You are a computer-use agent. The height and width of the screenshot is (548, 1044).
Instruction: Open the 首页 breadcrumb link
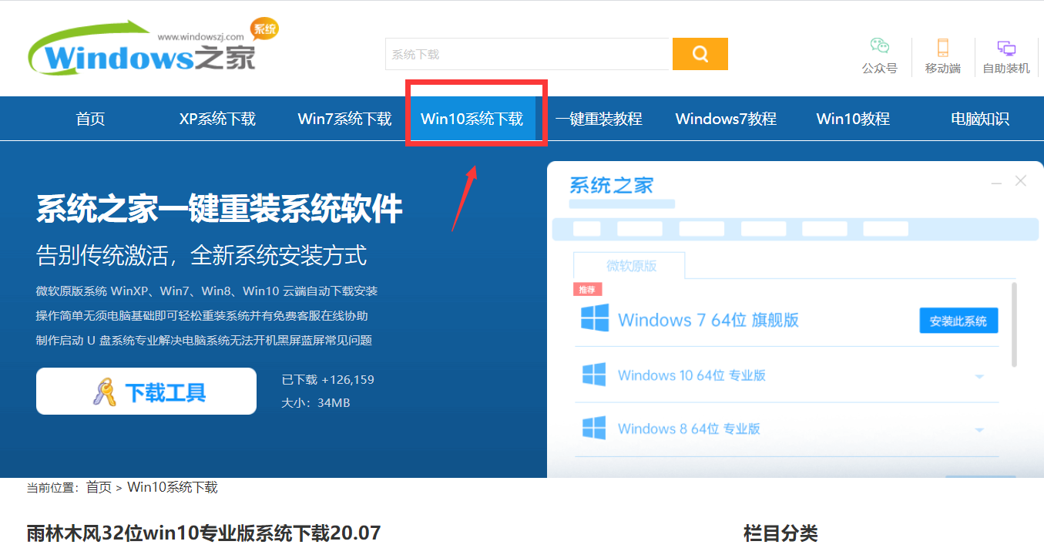pyautogui.click(x=99, y=487)
